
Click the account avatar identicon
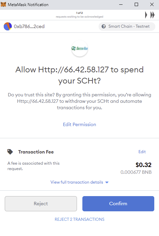coord(8,26)
